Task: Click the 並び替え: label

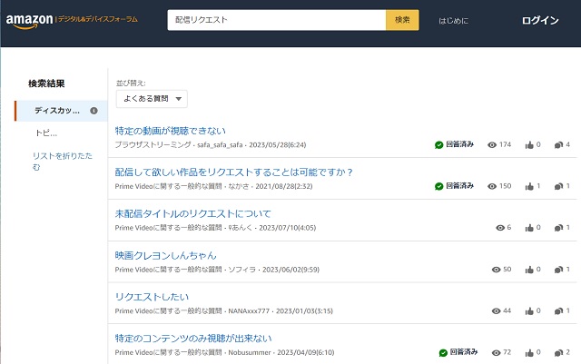Action: pos(131,84)
